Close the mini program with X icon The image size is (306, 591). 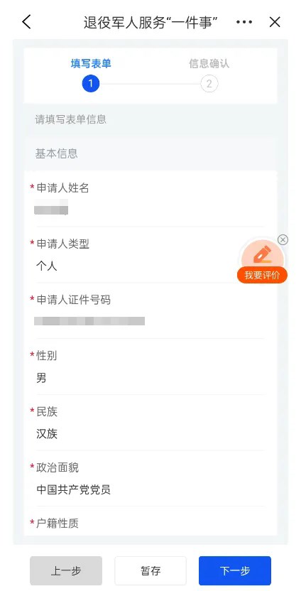(x=275, y=22)
